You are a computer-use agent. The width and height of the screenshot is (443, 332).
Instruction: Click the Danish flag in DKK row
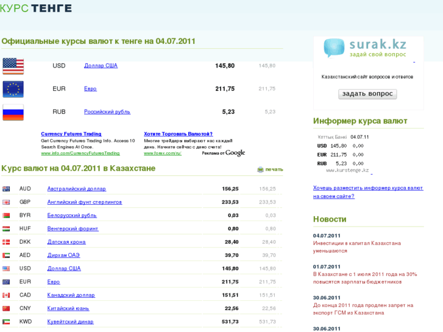click(x=6, y=242)
